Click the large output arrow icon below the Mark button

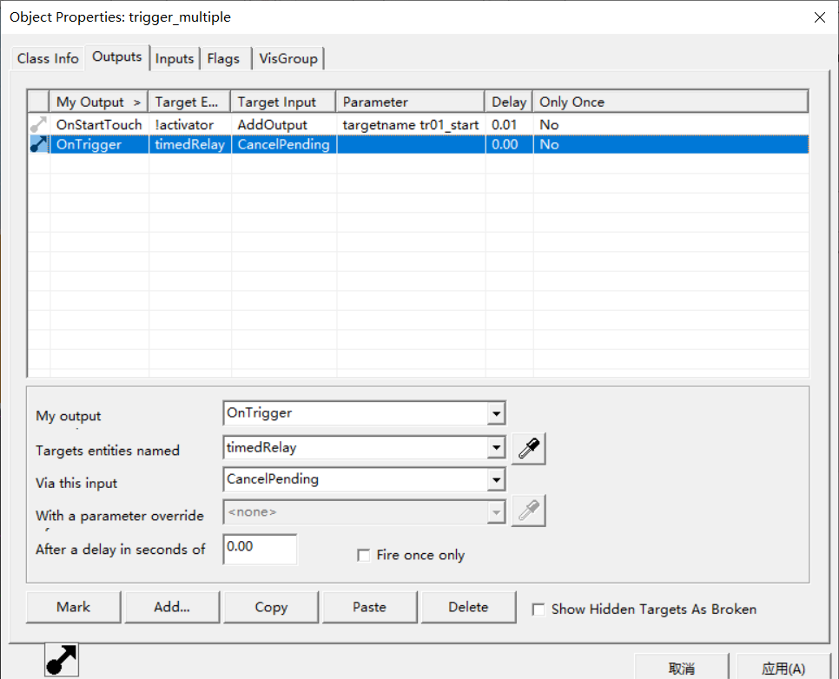(x=62, y=660)
